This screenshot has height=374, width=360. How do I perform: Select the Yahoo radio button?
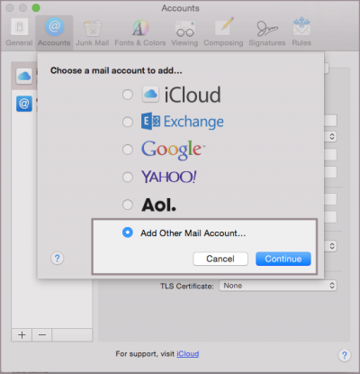point(128,177)
